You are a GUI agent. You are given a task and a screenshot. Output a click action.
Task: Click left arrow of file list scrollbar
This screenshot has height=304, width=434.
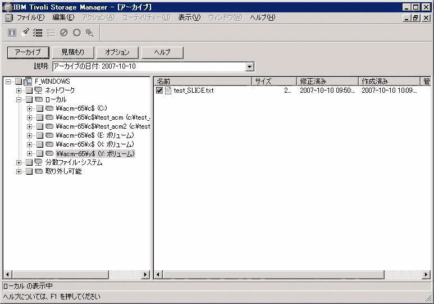[x=158, y=275]
